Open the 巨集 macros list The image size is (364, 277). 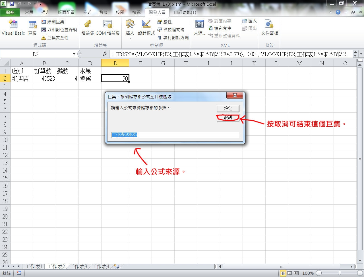click(x=32, y=28)
